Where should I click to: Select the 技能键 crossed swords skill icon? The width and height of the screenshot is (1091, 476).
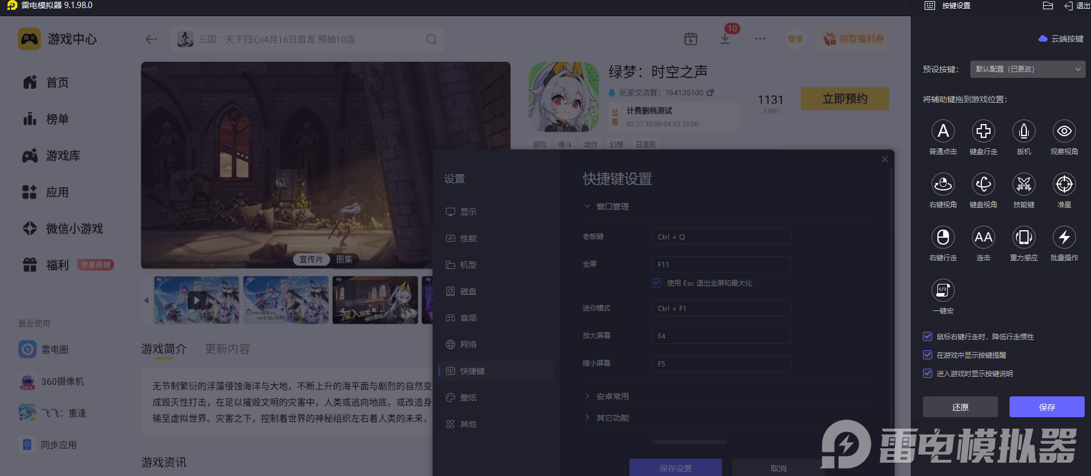click(x=1024, y=184)
